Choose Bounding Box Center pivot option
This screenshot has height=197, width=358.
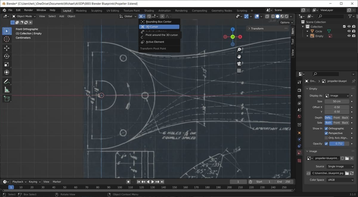tap(159, 22)
